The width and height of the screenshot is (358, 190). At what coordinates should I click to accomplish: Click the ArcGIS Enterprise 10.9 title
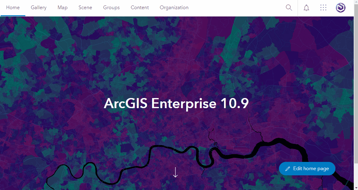pyautogui.click(x=176, y=103)
